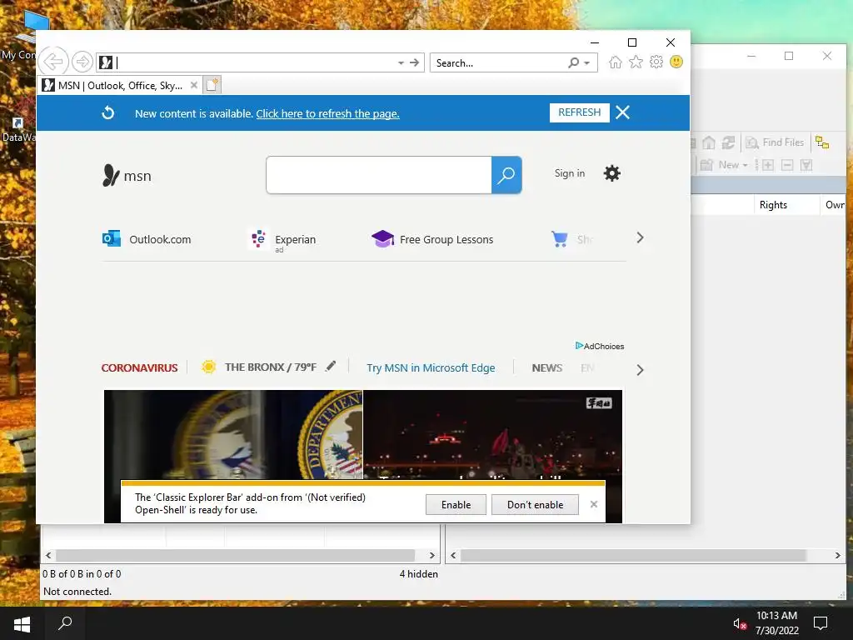Viewport: 853px width, 640px height.
Task: Click the muted volume tray icon
Action: tap(740, 623)
